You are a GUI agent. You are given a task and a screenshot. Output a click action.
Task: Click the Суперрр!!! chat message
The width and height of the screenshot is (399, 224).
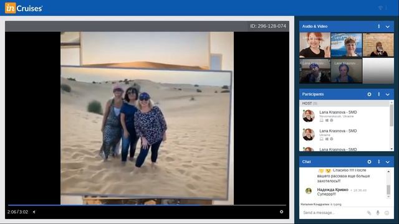[326, 194]
